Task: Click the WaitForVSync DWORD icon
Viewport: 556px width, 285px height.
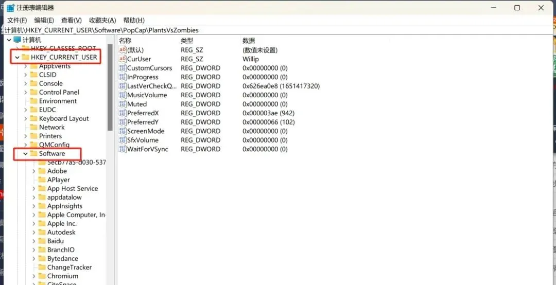Action: click(x=123, y=149)
